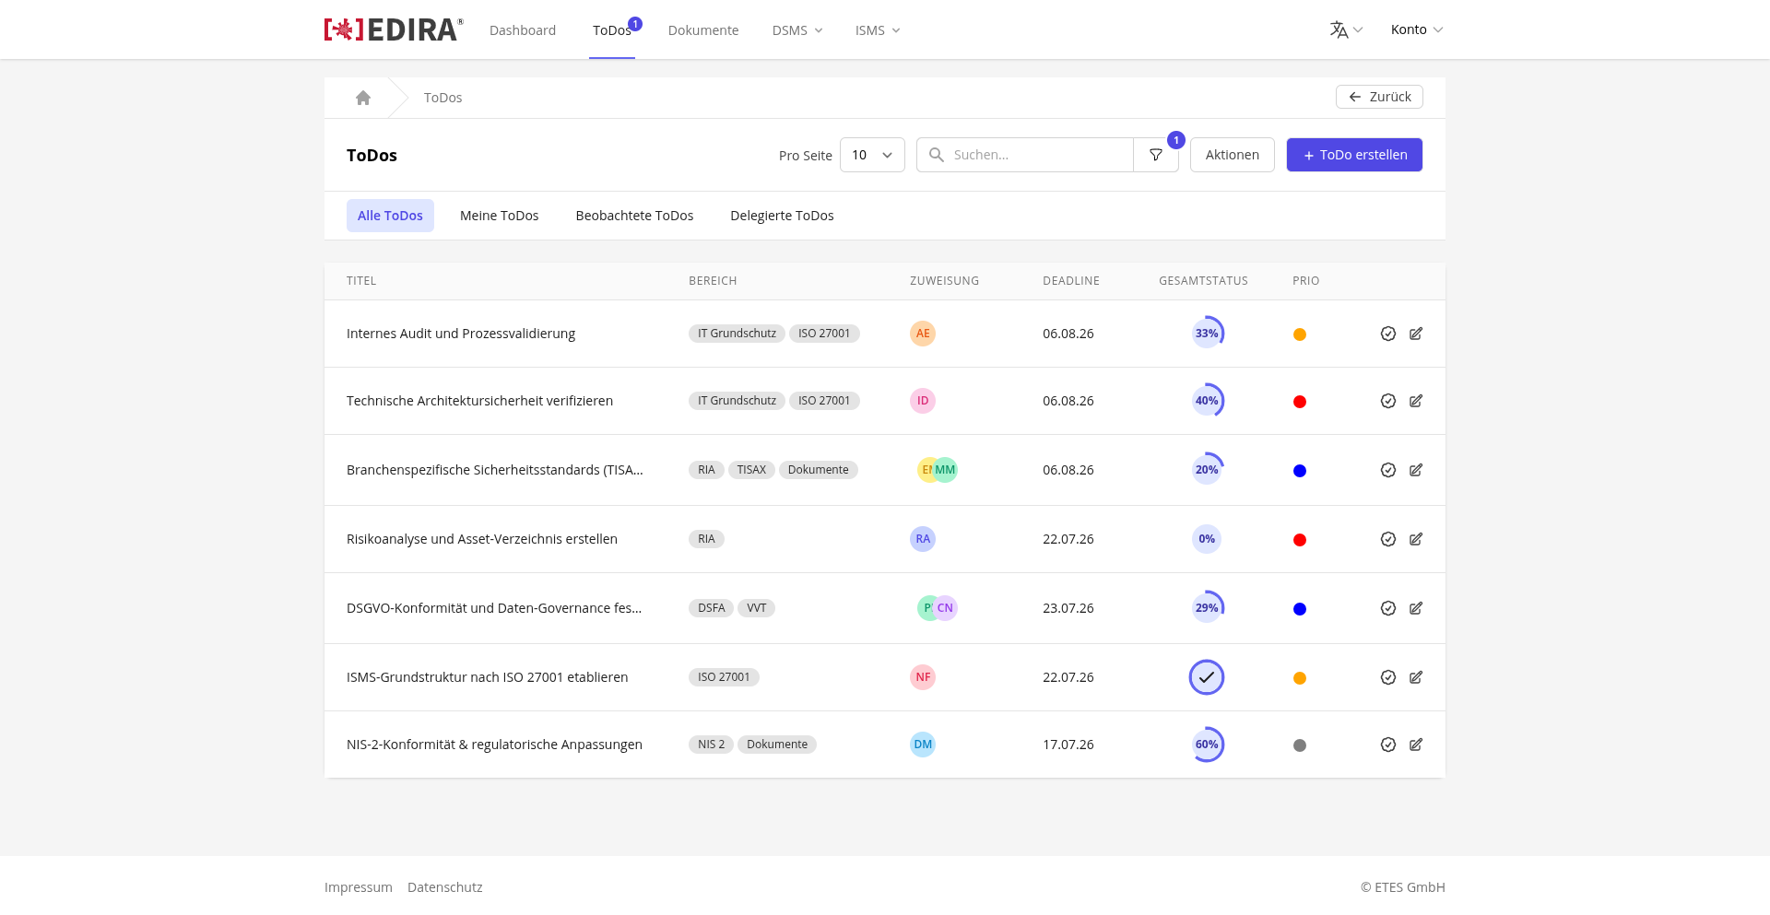The height and width of the screenshot is (915, 1770).
Task: Click the AE assignee avatar
Action: click(923, 334)
